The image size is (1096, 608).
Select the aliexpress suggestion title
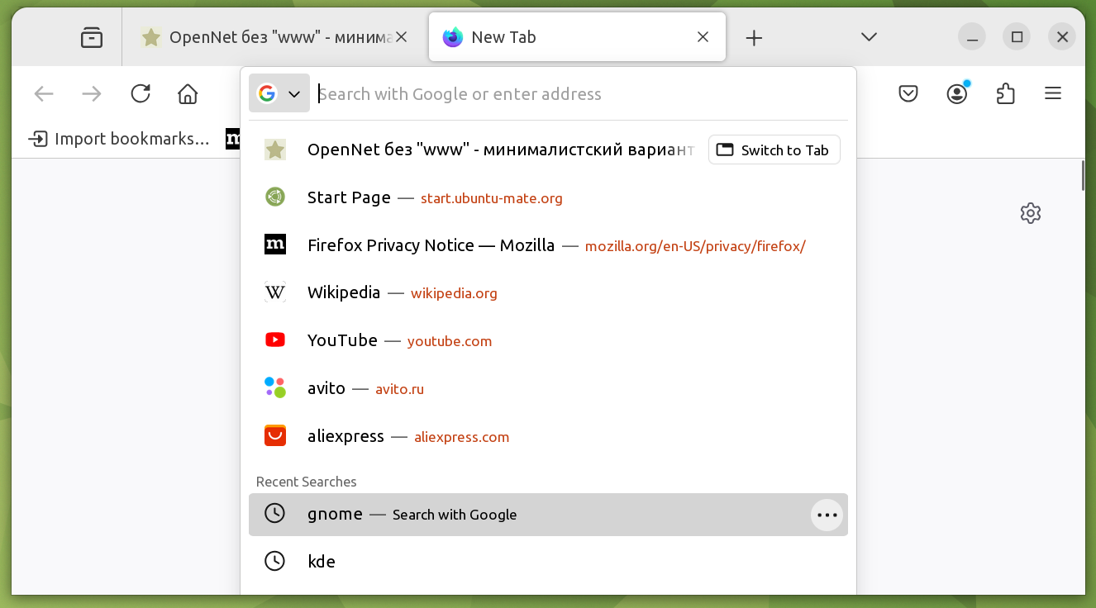click(345, 436)
